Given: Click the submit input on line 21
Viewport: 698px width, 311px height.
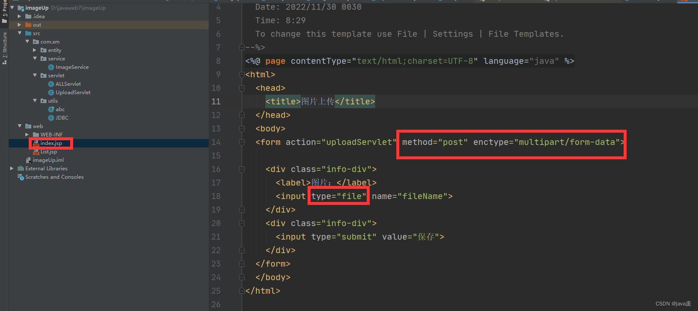Looking at the screenshot, I should (360, 237).
